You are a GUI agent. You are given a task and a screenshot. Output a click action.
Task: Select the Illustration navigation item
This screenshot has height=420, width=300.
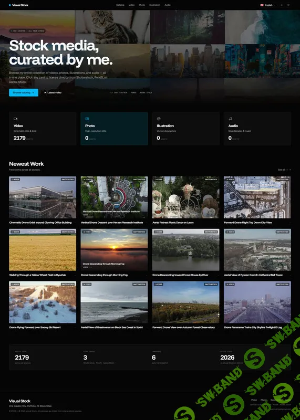point(154,5)
